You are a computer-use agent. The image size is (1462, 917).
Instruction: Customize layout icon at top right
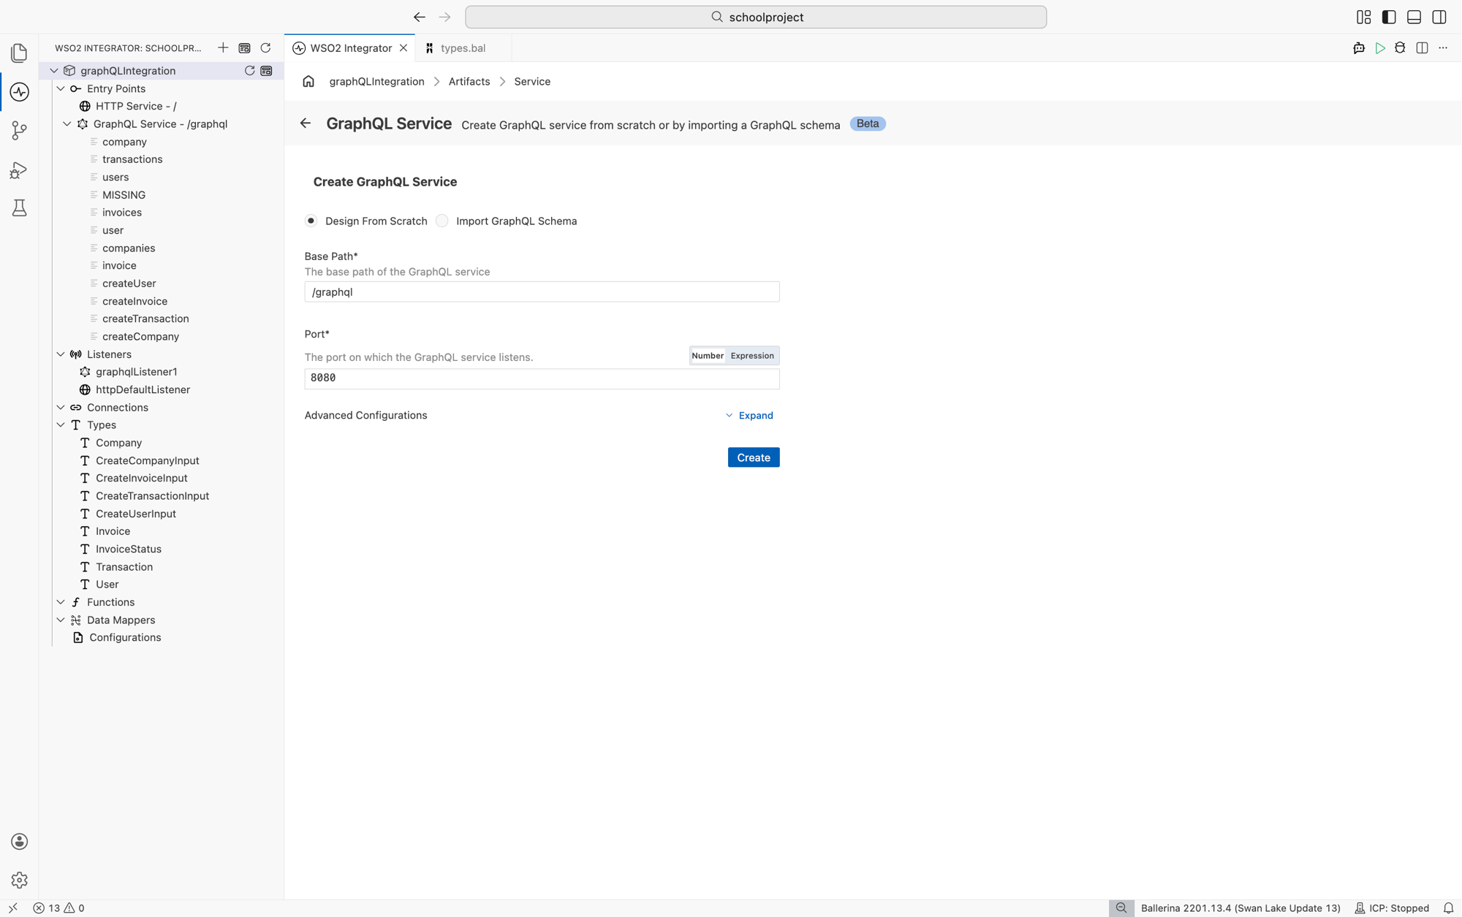tap(1363, 17)
